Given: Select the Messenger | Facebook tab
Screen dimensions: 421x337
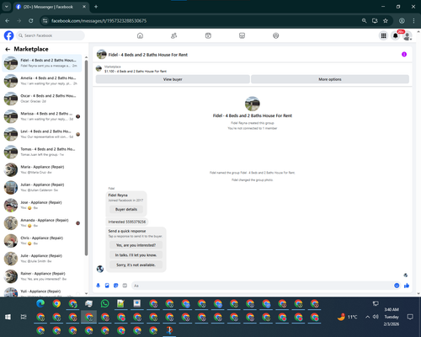Looking at the screenshot, I should click(51, 7).
